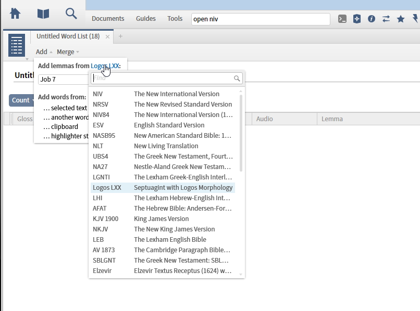Open the Library book icon
This screenshot has height=311, width=420.
point(43,14)
